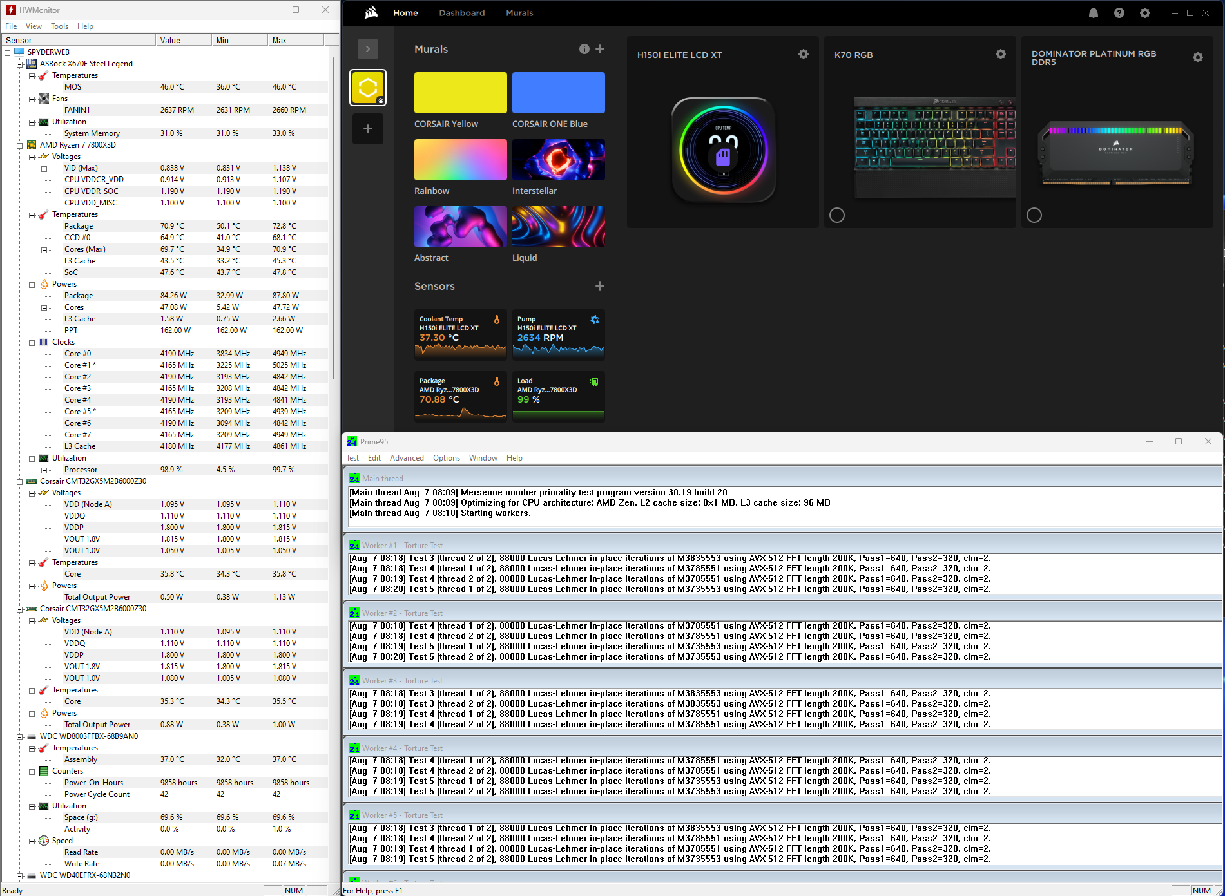Select the CORSAIR Yellow mural swatch
Image resolution: width=1225 pixels, height=896 pixels.
[461, 93]
